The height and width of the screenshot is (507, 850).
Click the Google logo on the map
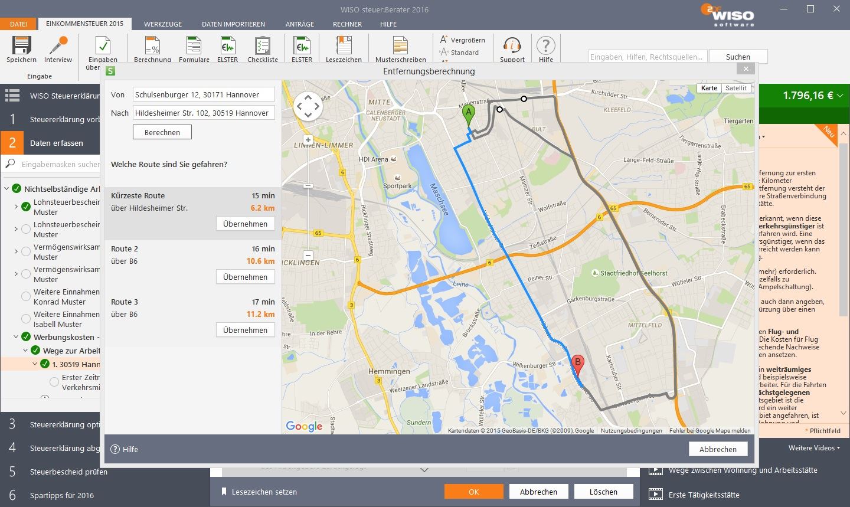pyautogui.click(x=304, y=426)
